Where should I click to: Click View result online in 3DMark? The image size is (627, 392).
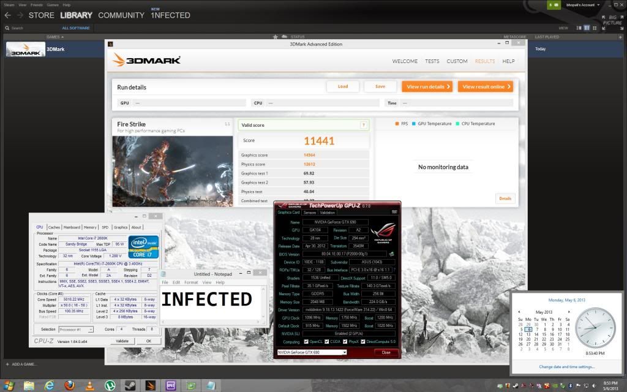(x=486, y=86)
